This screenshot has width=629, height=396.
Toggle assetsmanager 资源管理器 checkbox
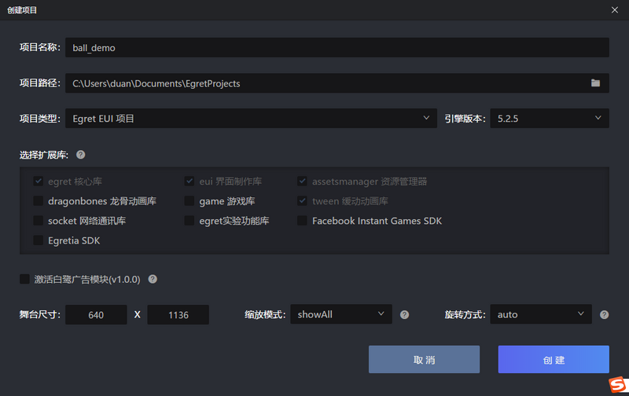(x=302, y=181)
